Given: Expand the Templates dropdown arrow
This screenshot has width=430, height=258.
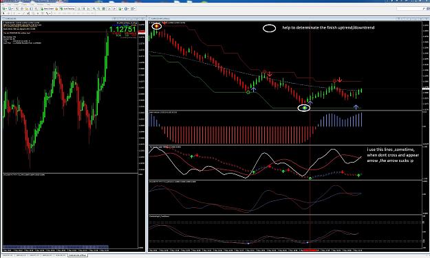Looking at the screenshot, I should coord(135,9).
